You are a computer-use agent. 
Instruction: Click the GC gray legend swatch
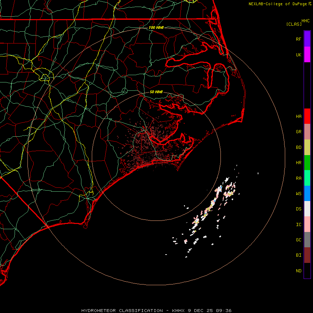point(307,240)
